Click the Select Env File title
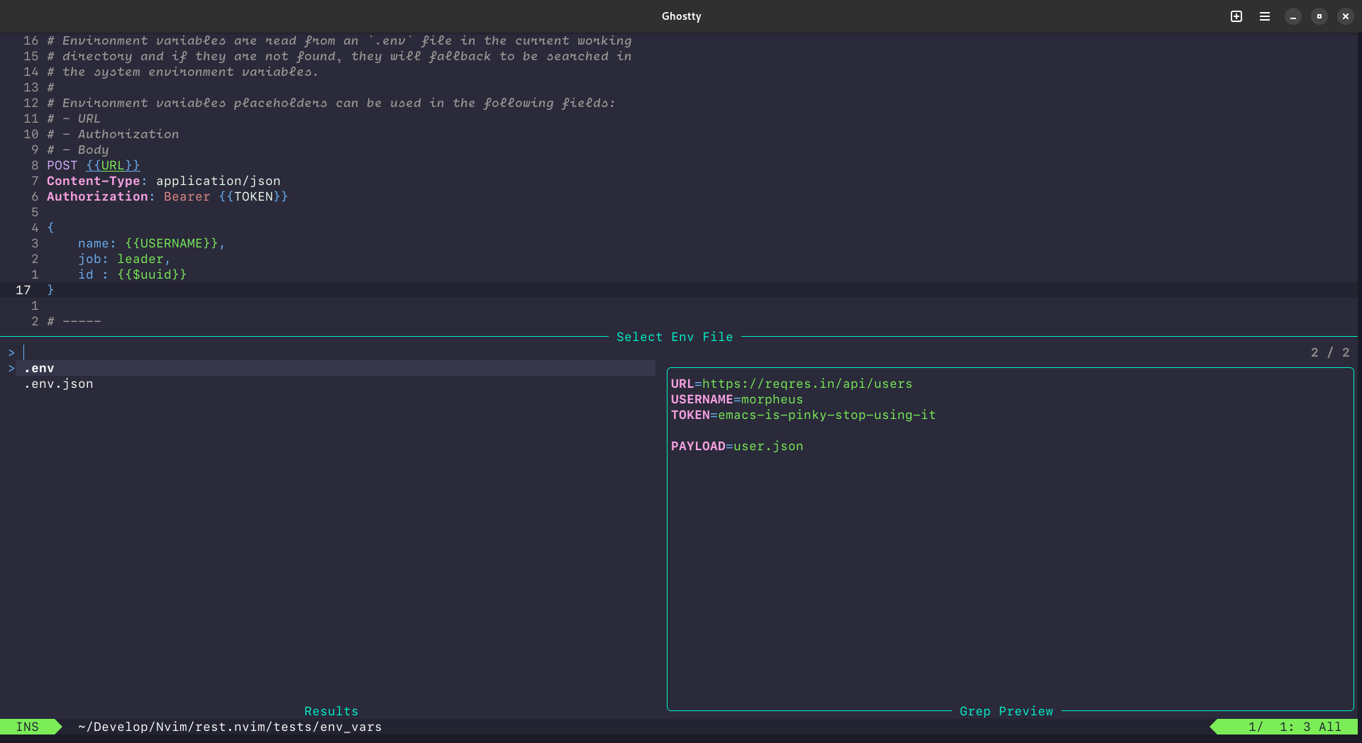Screen dimensions: 1362x743 (675, 337)
